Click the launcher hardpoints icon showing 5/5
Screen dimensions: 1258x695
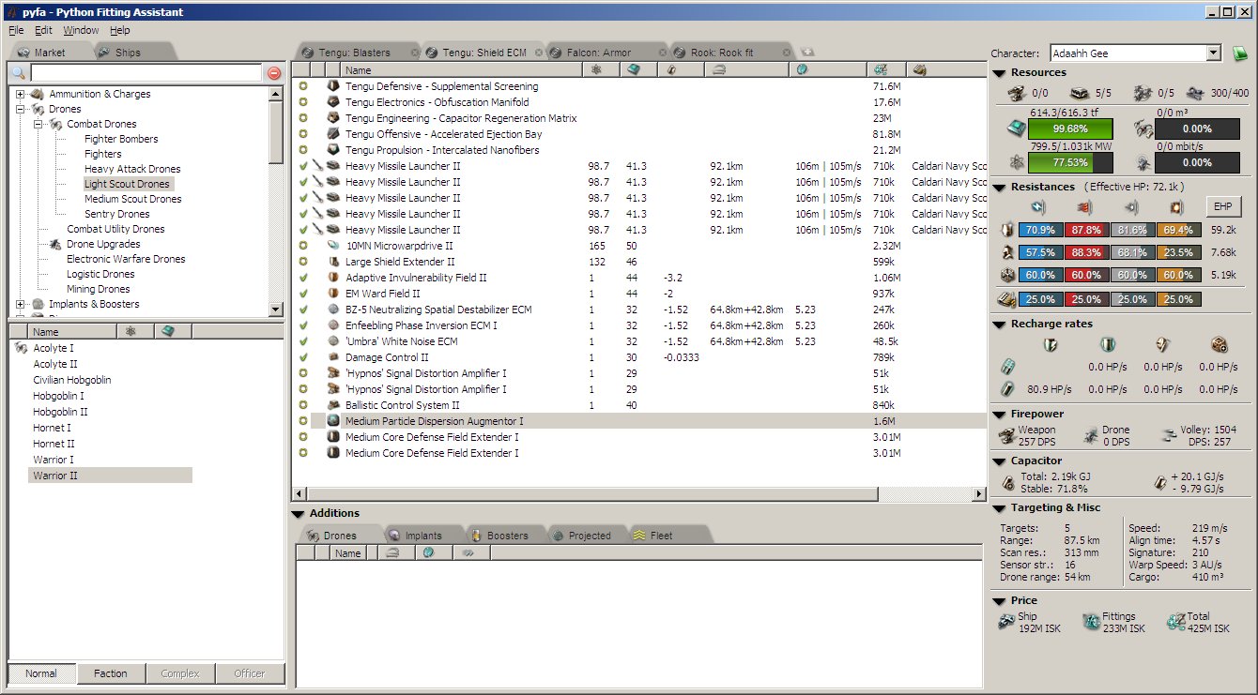point(1080,93)
